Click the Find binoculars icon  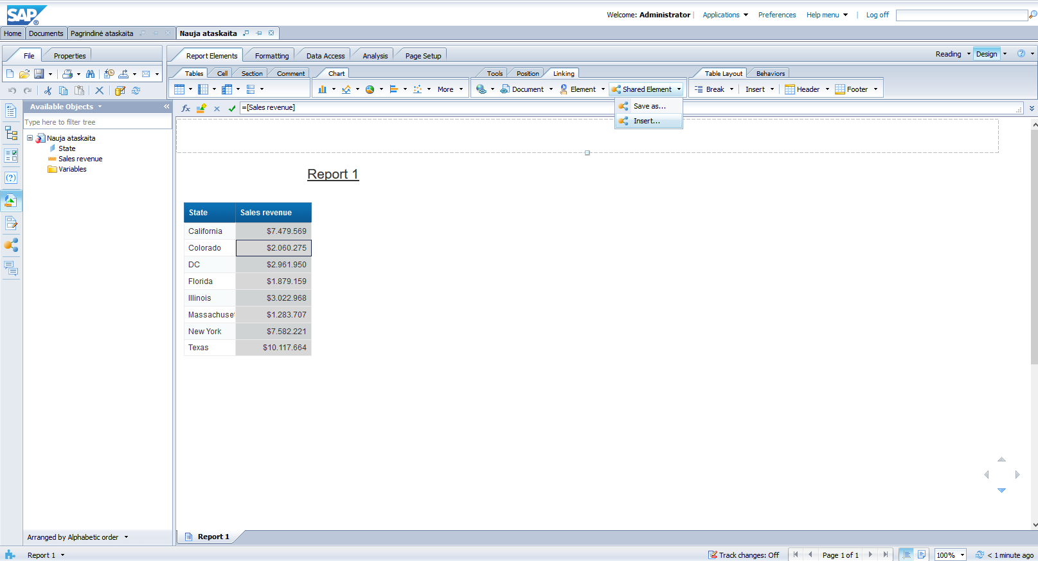click(x=90, y=74)
